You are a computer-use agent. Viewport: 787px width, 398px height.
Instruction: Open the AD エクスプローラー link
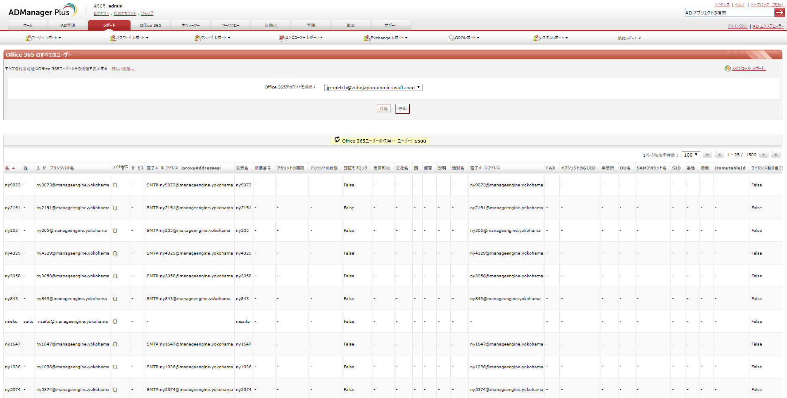(x=768, y=26)
